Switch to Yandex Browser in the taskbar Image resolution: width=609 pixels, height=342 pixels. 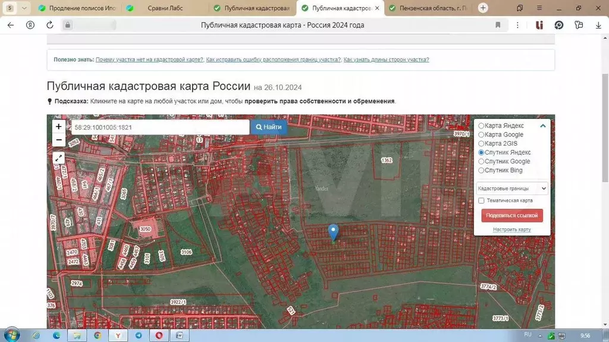click(118, 335)
